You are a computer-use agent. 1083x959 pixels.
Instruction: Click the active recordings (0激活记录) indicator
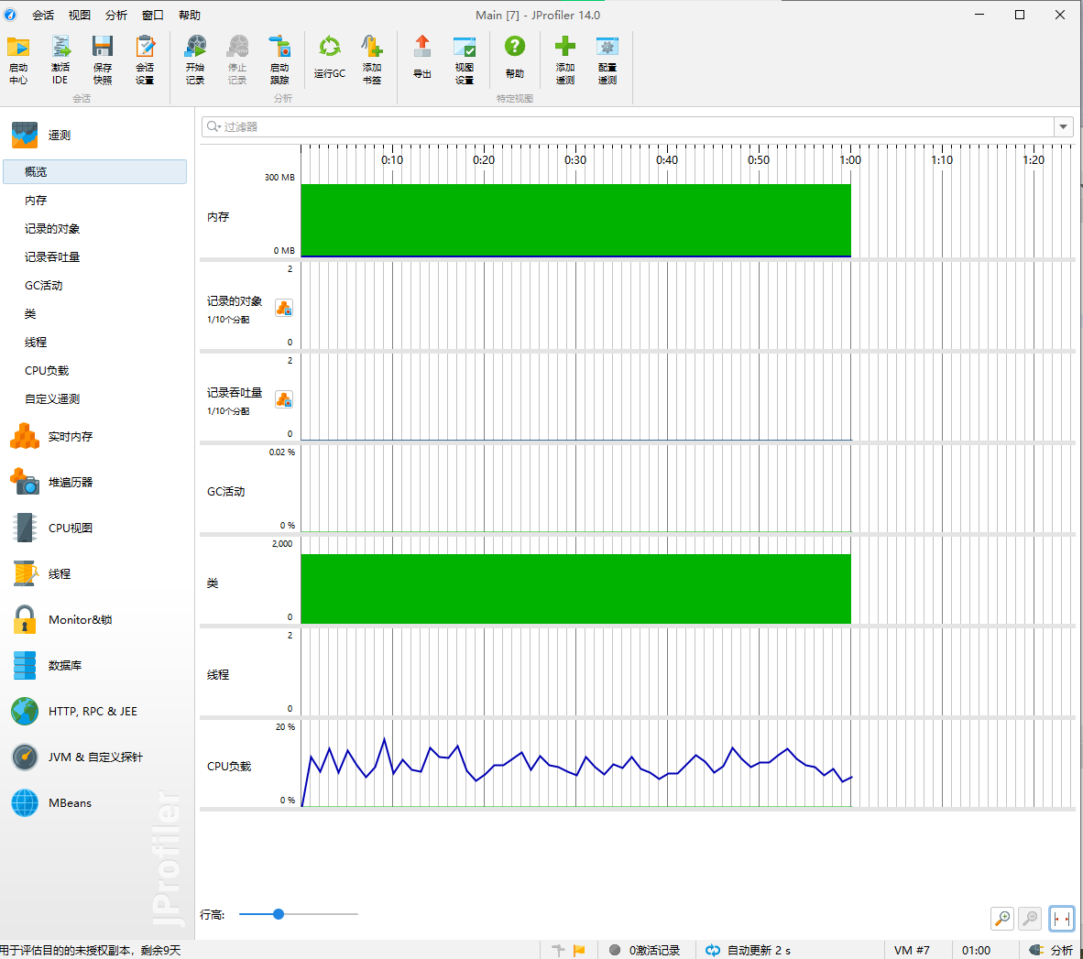coord(645,950)
